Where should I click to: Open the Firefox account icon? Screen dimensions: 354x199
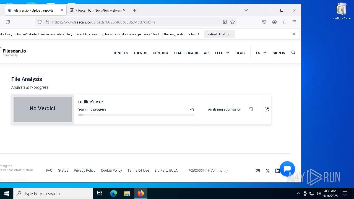tap(274, 22)
